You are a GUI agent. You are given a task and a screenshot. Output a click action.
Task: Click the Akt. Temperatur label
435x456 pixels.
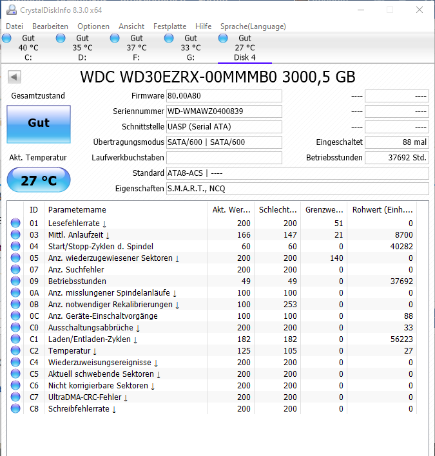(x=38, y=158)
